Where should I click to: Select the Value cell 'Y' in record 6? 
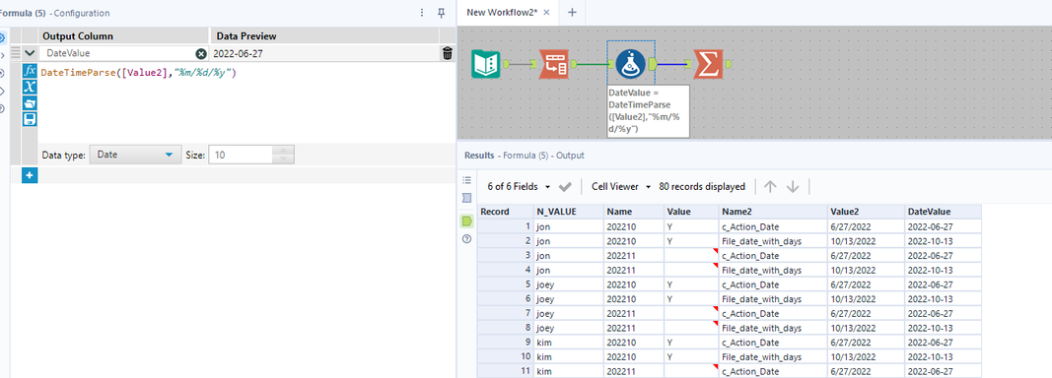[x=691, y=299]
